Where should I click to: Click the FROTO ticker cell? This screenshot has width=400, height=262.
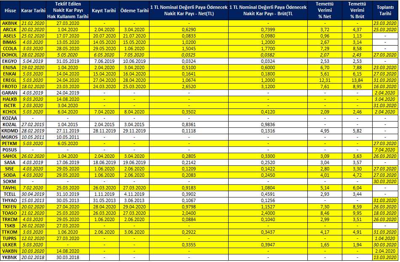10,86
